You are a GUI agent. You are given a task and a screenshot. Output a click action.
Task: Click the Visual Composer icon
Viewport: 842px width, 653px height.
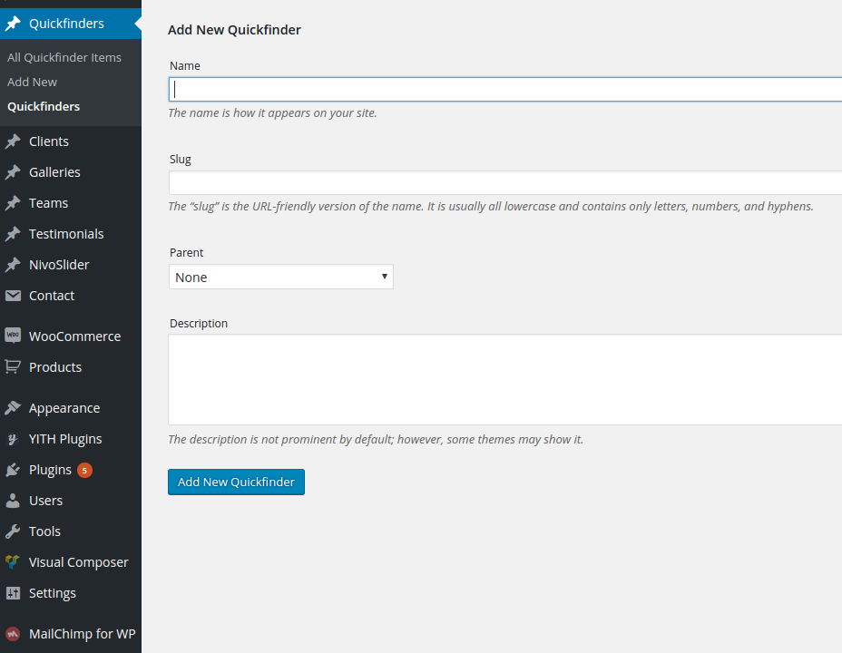(13, 562)
